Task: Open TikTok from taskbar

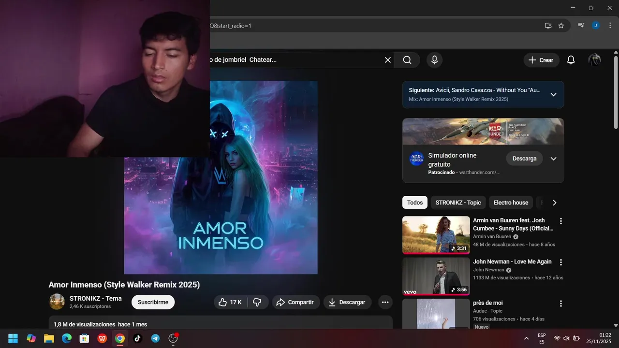Action: (x=137, y=338)
